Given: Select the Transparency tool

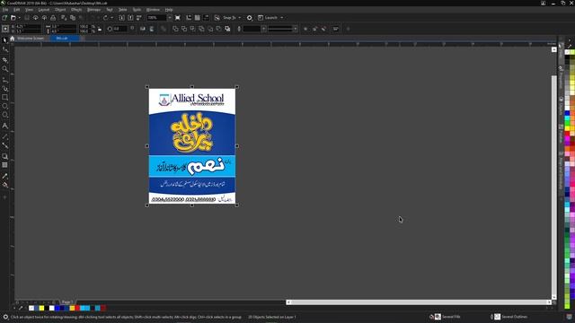Looking at the screenshot, I should click(x=4, y=165).
